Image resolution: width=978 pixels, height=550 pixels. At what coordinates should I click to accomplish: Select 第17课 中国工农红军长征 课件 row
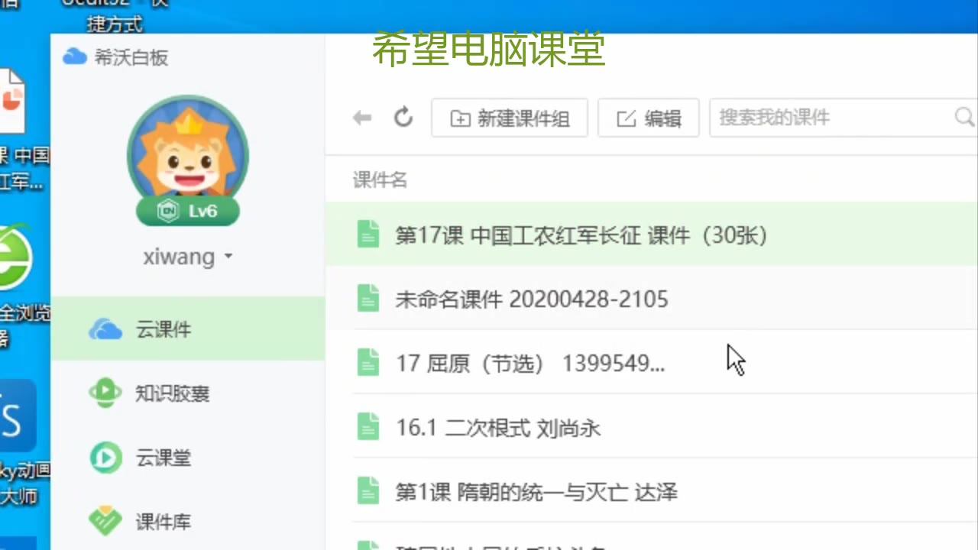click(652, 235)
